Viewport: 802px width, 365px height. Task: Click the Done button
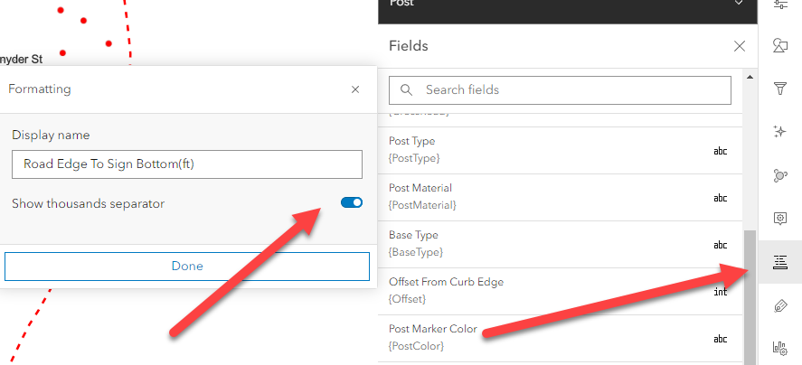click(x=187, y=266)
